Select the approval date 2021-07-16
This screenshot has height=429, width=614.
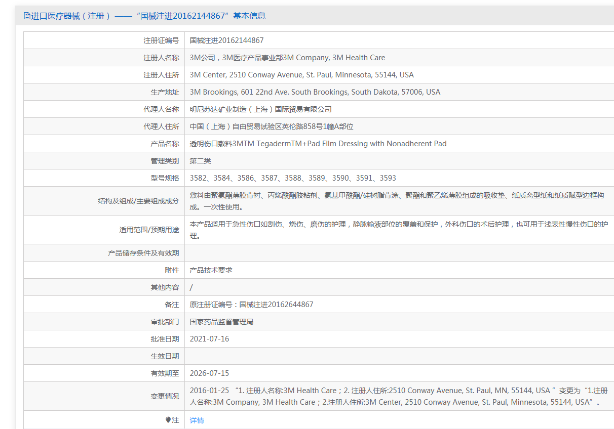209,339
